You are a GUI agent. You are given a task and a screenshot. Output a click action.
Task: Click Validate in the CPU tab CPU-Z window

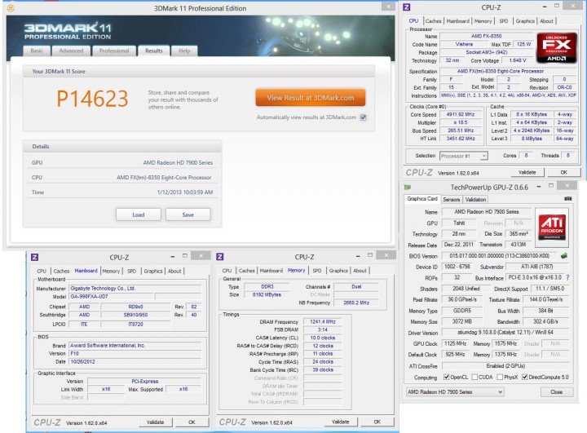click(x=527, y=172)
